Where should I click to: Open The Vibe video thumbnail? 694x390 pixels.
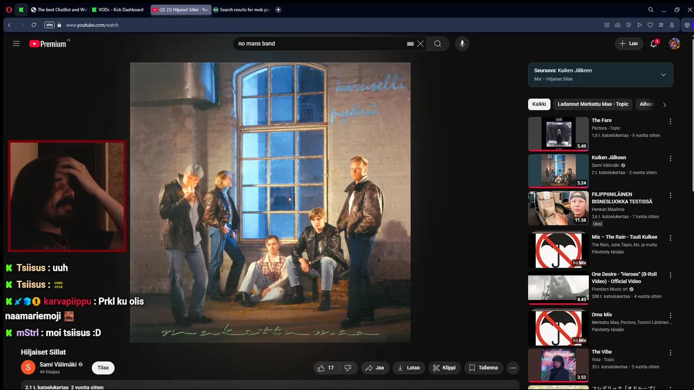pyautogui.click(x=558, y=366)
